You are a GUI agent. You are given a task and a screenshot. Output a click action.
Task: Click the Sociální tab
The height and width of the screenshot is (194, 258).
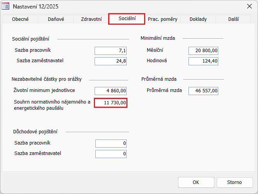pyautogui.click(x=127, y=19)
